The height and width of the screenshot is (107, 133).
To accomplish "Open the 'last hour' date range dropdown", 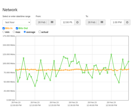I will (17, 22).
